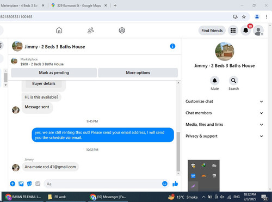Expand Customize chat section
Viewport: 272px width, 202px height.
tap(224, 101)
